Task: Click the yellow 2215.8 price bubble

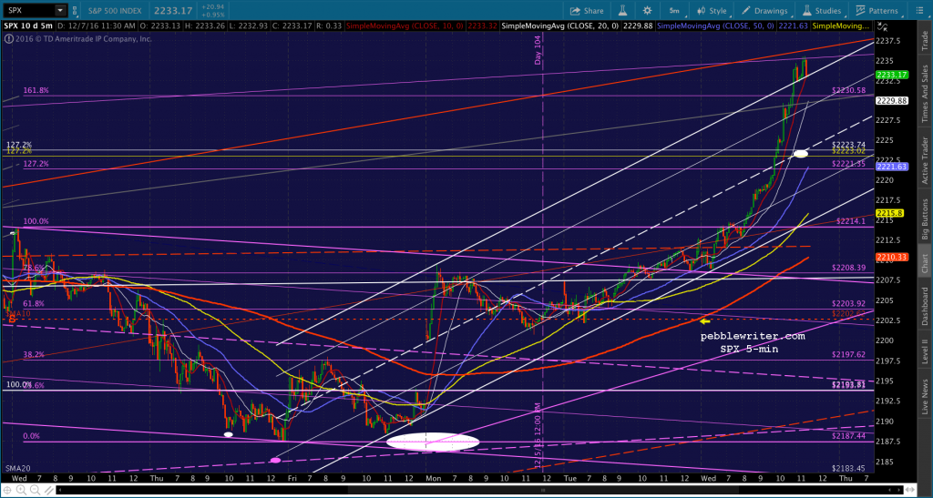Action: click(x=889, y=213)
